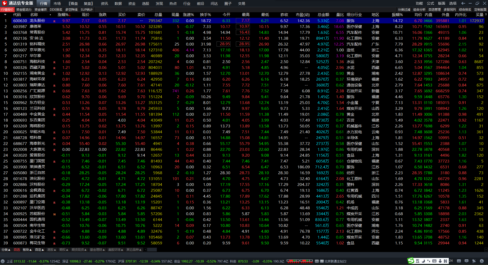Open the Sogou soft keyboard icon

[434, 261]
